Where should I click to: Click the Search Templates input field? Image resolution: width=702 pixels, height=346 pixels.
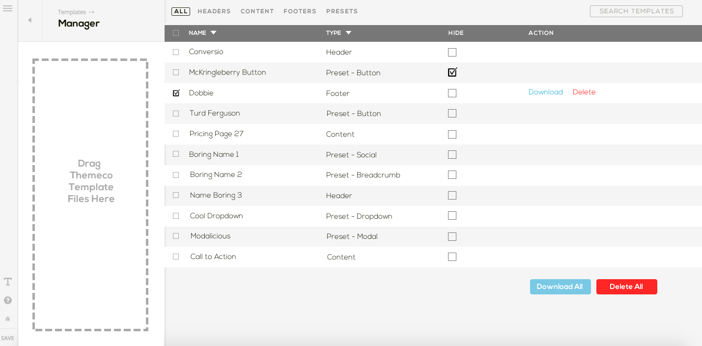[636, 11]
